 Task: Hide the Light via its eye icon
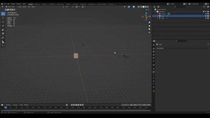click(x=206, y=18)
